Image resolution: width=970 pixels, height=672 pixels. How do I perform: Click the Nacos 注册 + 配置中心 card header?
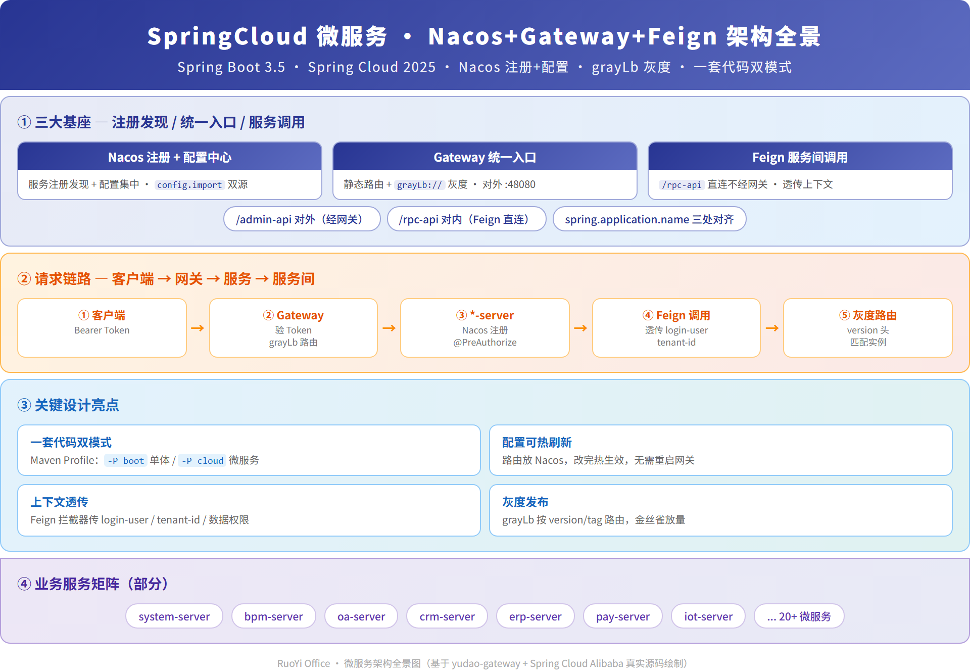pos(170,157)
